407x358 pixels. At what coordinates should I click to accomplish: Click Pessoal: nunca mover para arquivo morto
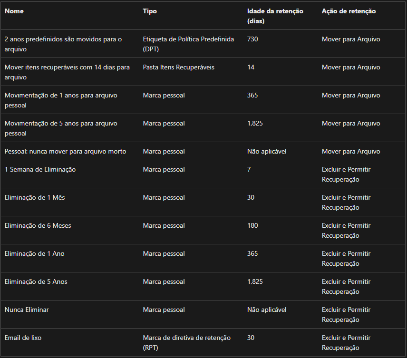66,151
